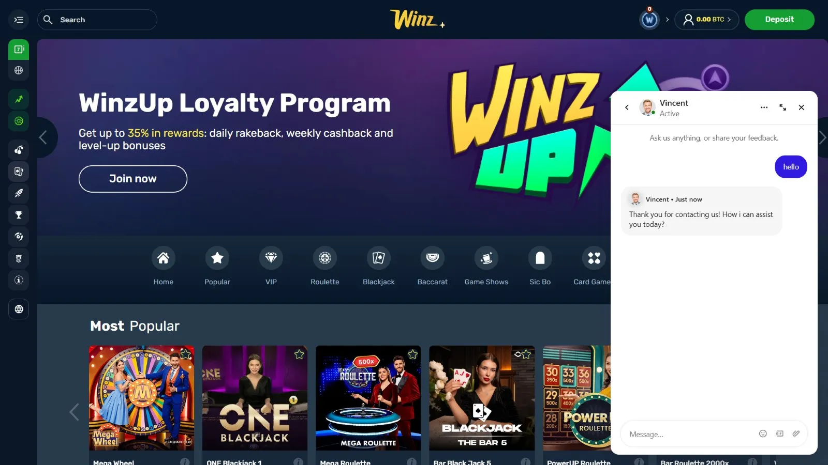Click the Join now button

click(x=133, y=179)
